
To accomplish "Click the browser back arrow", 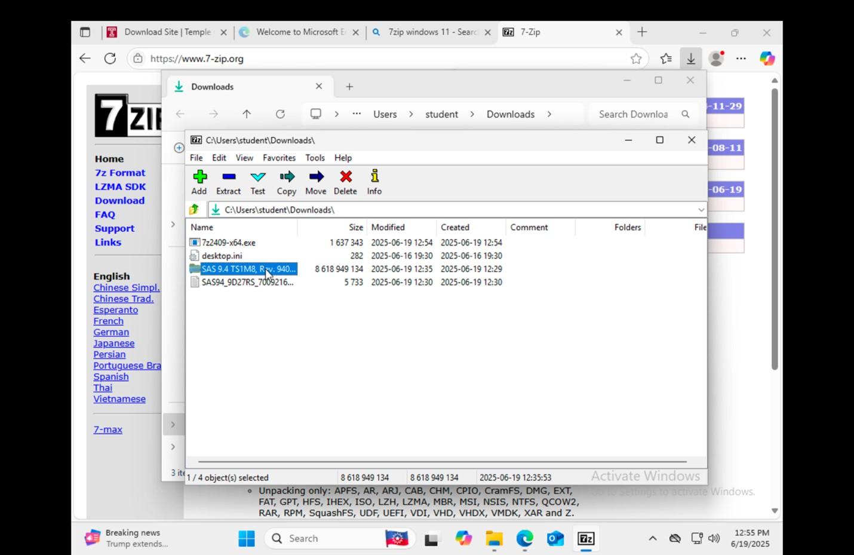I will tap(85, 59).
